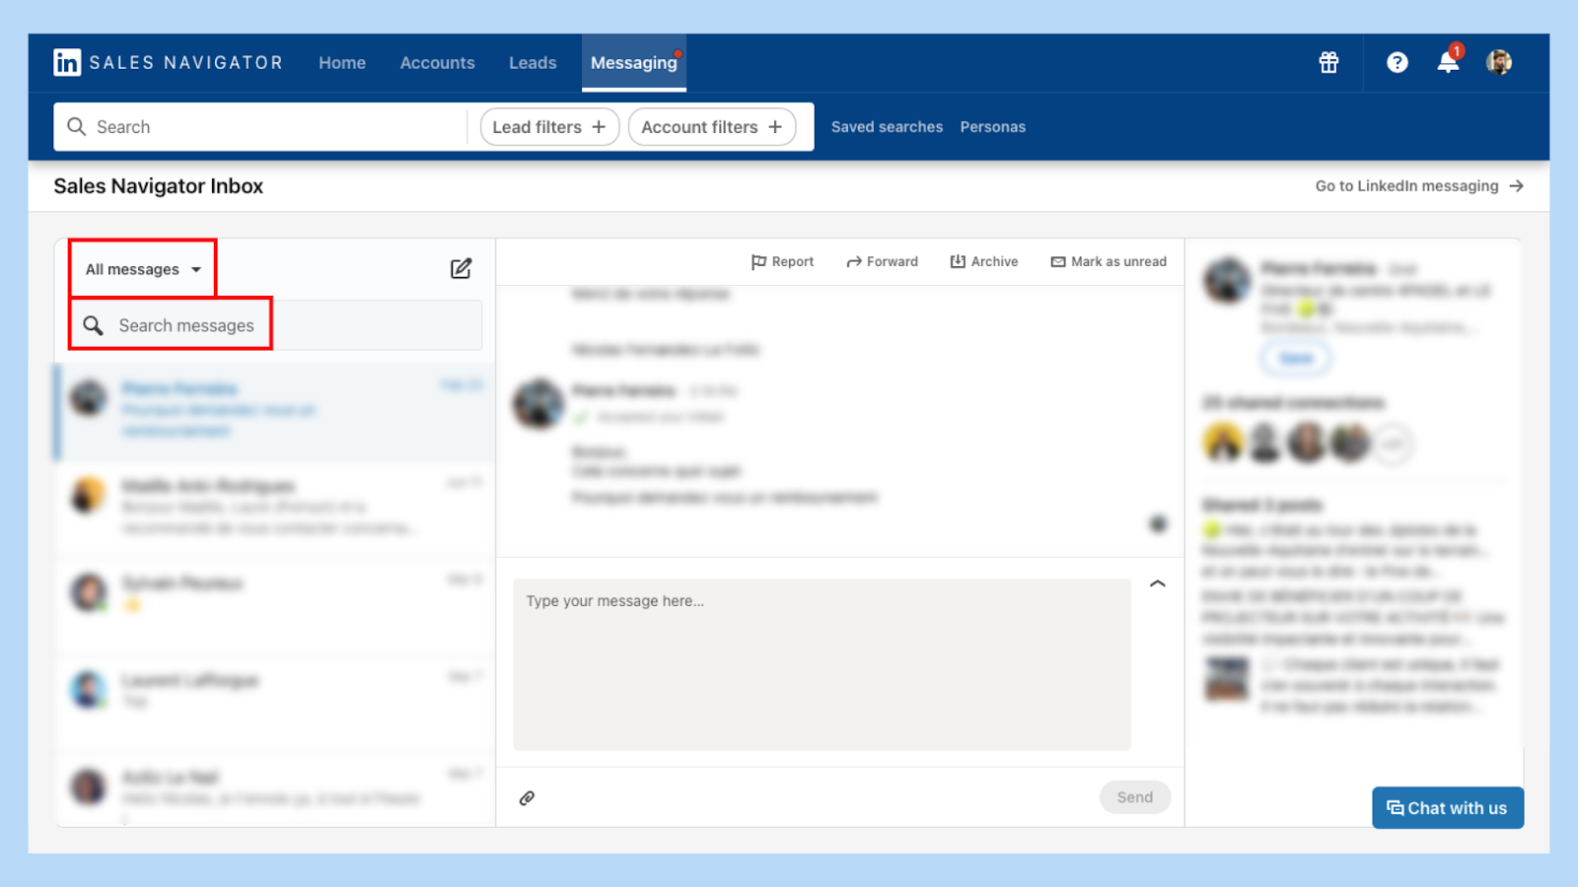This screenshot has height=887, width=1578.
Task: Go to the Accounts tab
Action: click(437, 62)
